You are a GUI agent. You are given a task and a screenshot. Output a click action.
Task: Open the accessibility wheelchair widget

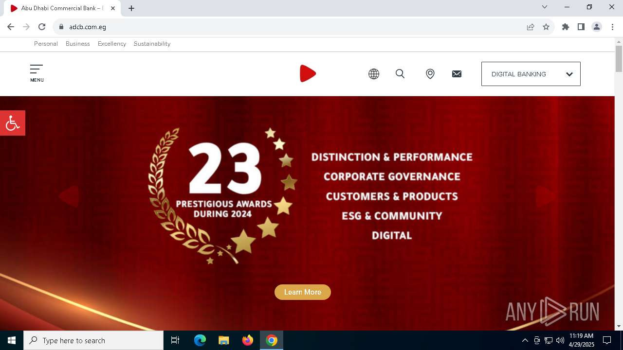13,123
